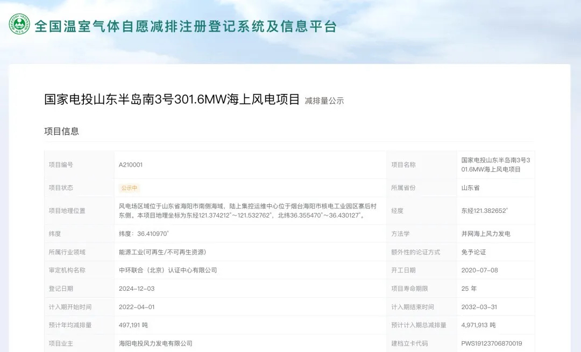Click the 项目寿命期限 field label
The height and width of the screenshot is (352, 581).
(410, 289)
